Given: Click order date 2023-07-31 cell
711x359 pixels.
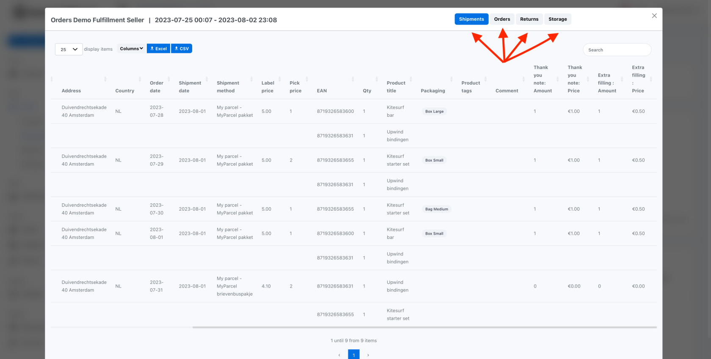Looking at the screenshot, I should [157, 286].
